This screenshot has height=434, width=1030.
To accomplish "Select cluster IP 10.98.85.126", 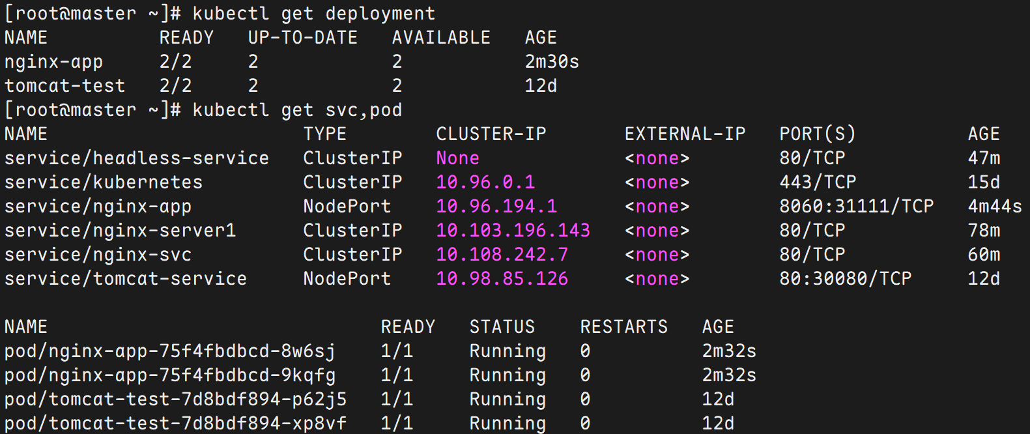I will pyautogui.click(x=502, y=279).
